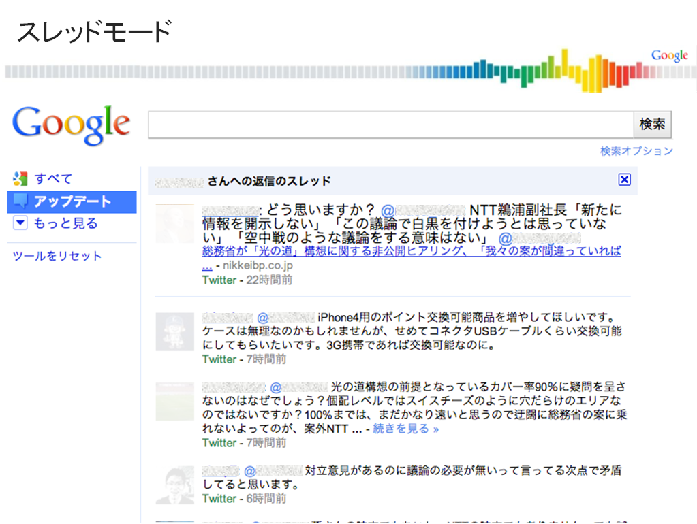Close the reply thread panel with the X icon
Viewport: 697px width, 524px height.
coord(624,179)
